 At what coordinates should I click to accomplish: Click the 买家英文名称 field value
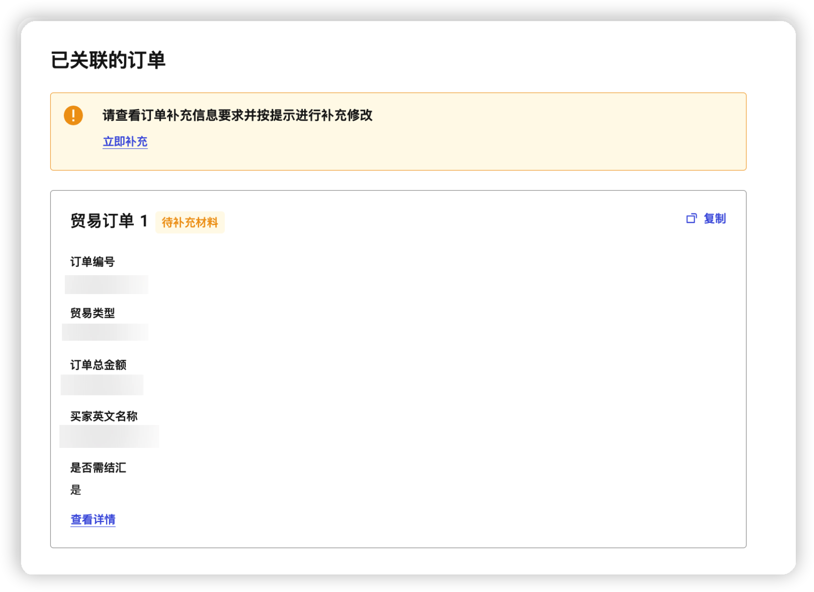[110, 437]
